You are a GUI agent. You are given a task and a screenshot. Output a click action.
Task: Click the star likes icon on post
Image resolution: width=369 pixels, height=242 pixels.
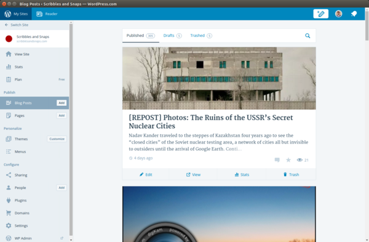click(x=288, y=160)
